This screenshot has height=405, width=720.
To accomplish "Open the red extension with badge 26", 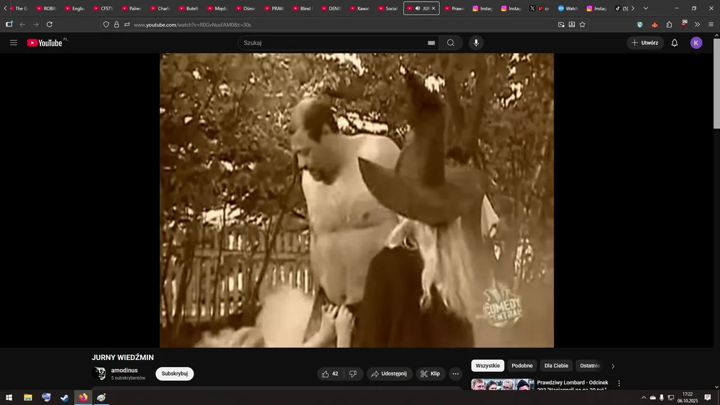I will tap(683, 24).
